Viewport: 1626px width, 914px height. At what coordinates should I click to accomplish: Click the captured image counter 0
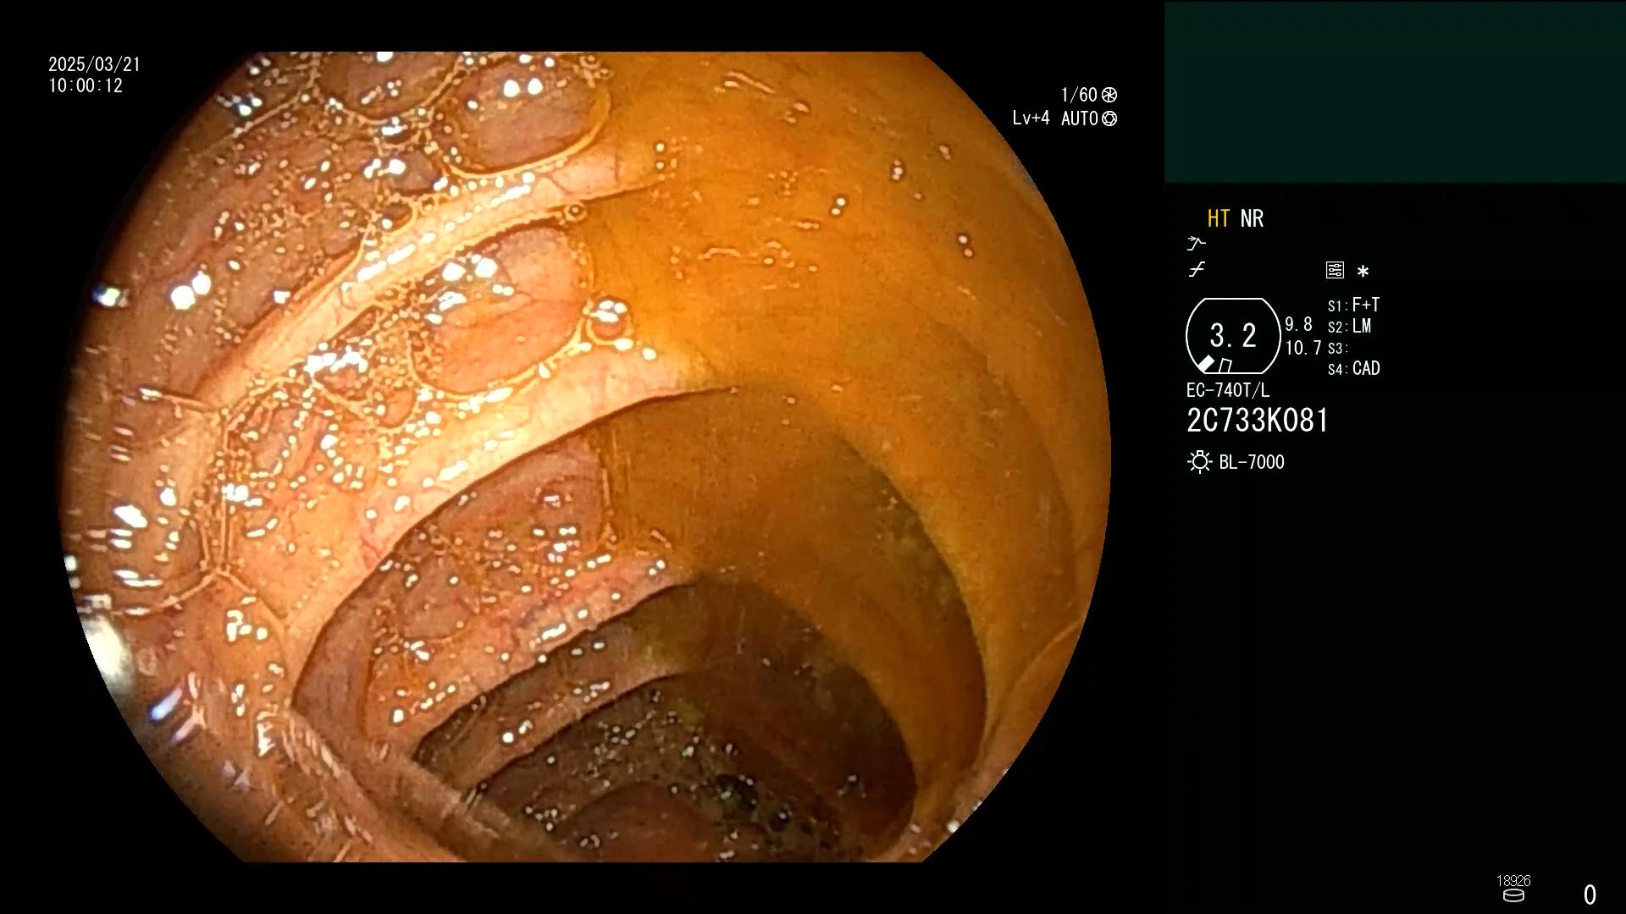(1590, 895)
